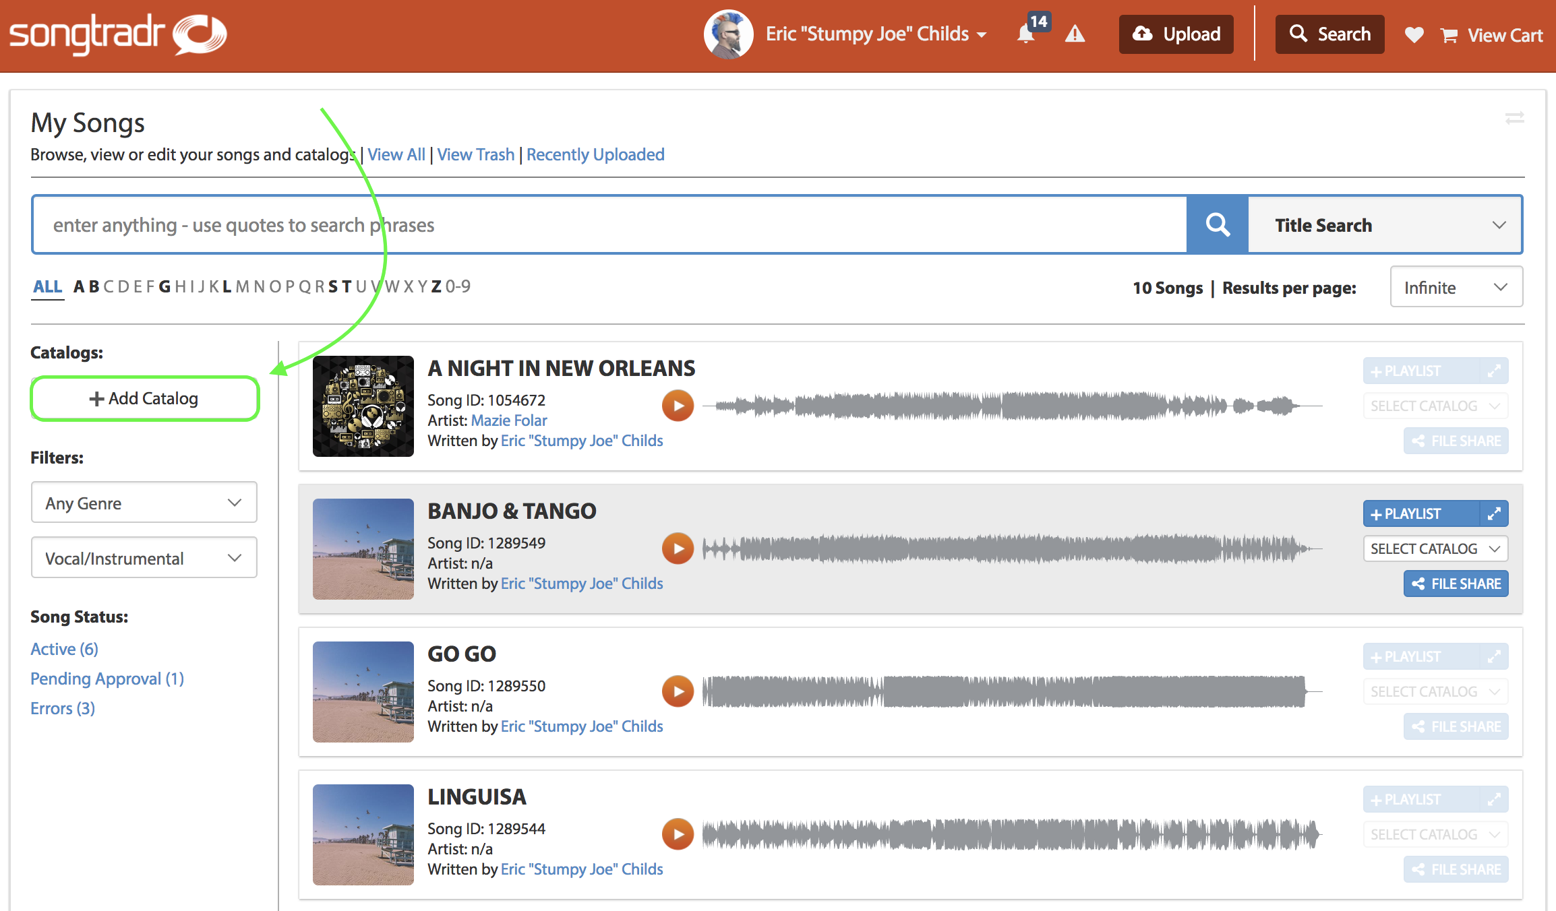
Task: Open the A NIGHT IN NEW ORLEANS title
Action: 561,368
